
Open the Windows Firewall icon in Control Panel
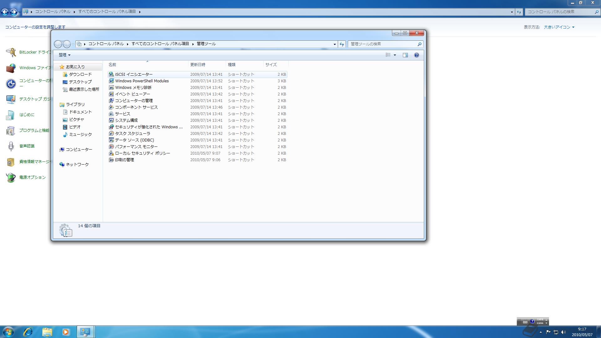point(11,68)
